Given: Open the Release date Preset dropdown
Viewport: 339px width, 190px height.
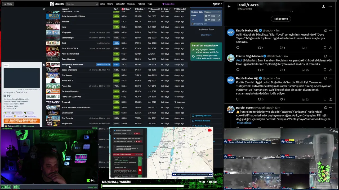Looking at the screenshot, I should point(212,12).
